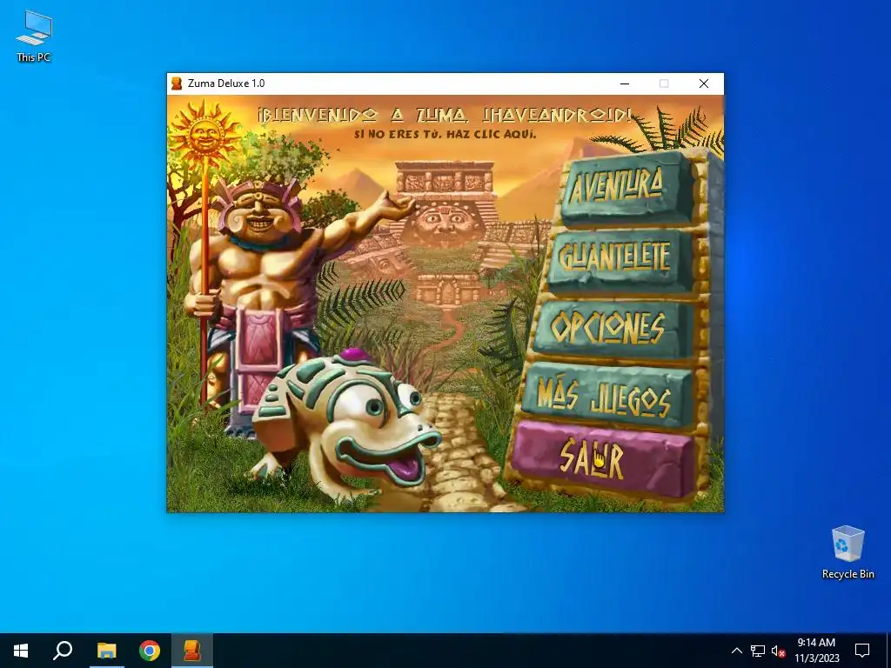Open taskbar search magnifier
891x668 pixels.
(63, 651)
